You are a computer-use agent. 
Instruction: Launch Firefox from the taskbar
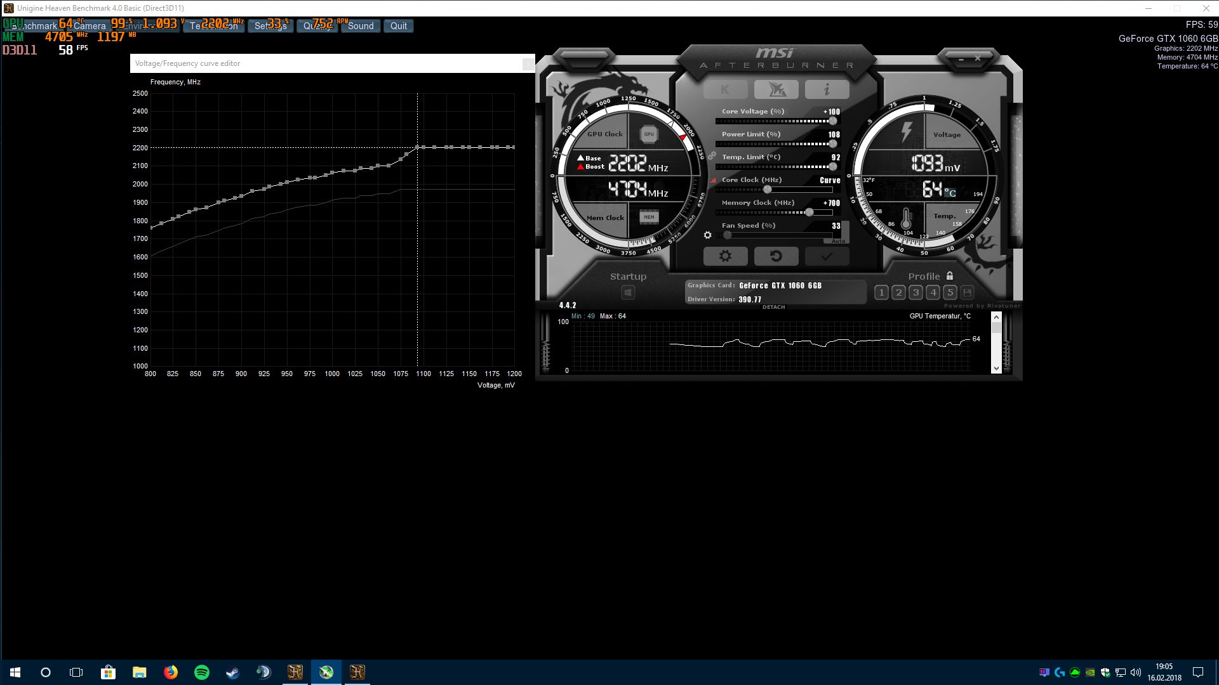(x=171, y=672)
